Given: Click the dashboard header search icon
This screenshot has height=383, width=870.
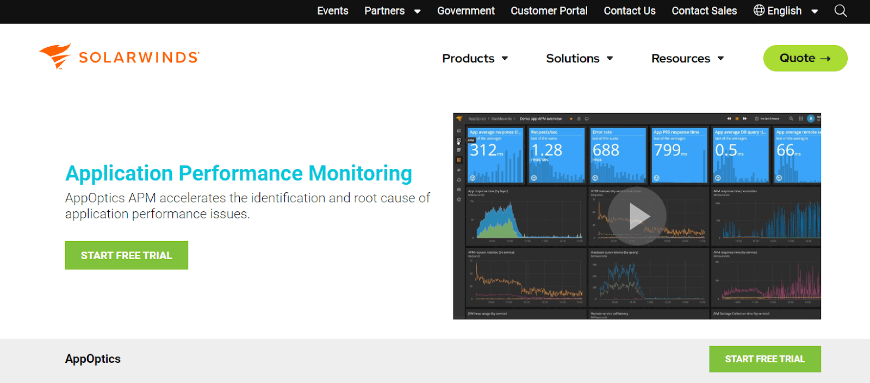Looking at the screenshot, I should [791, 118].
